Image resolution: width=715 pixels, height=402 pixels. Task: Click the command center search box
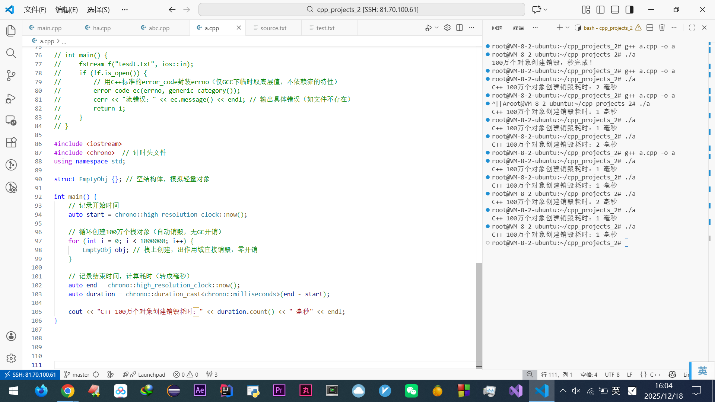(x=361, y=10)
